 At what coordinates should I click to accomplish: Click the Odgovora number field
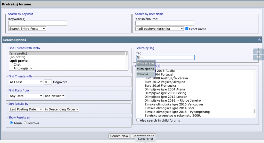48,82
